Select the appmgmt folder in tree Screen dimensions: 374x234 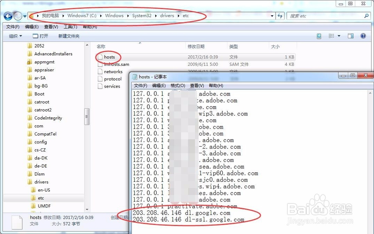tap(44, 62)
